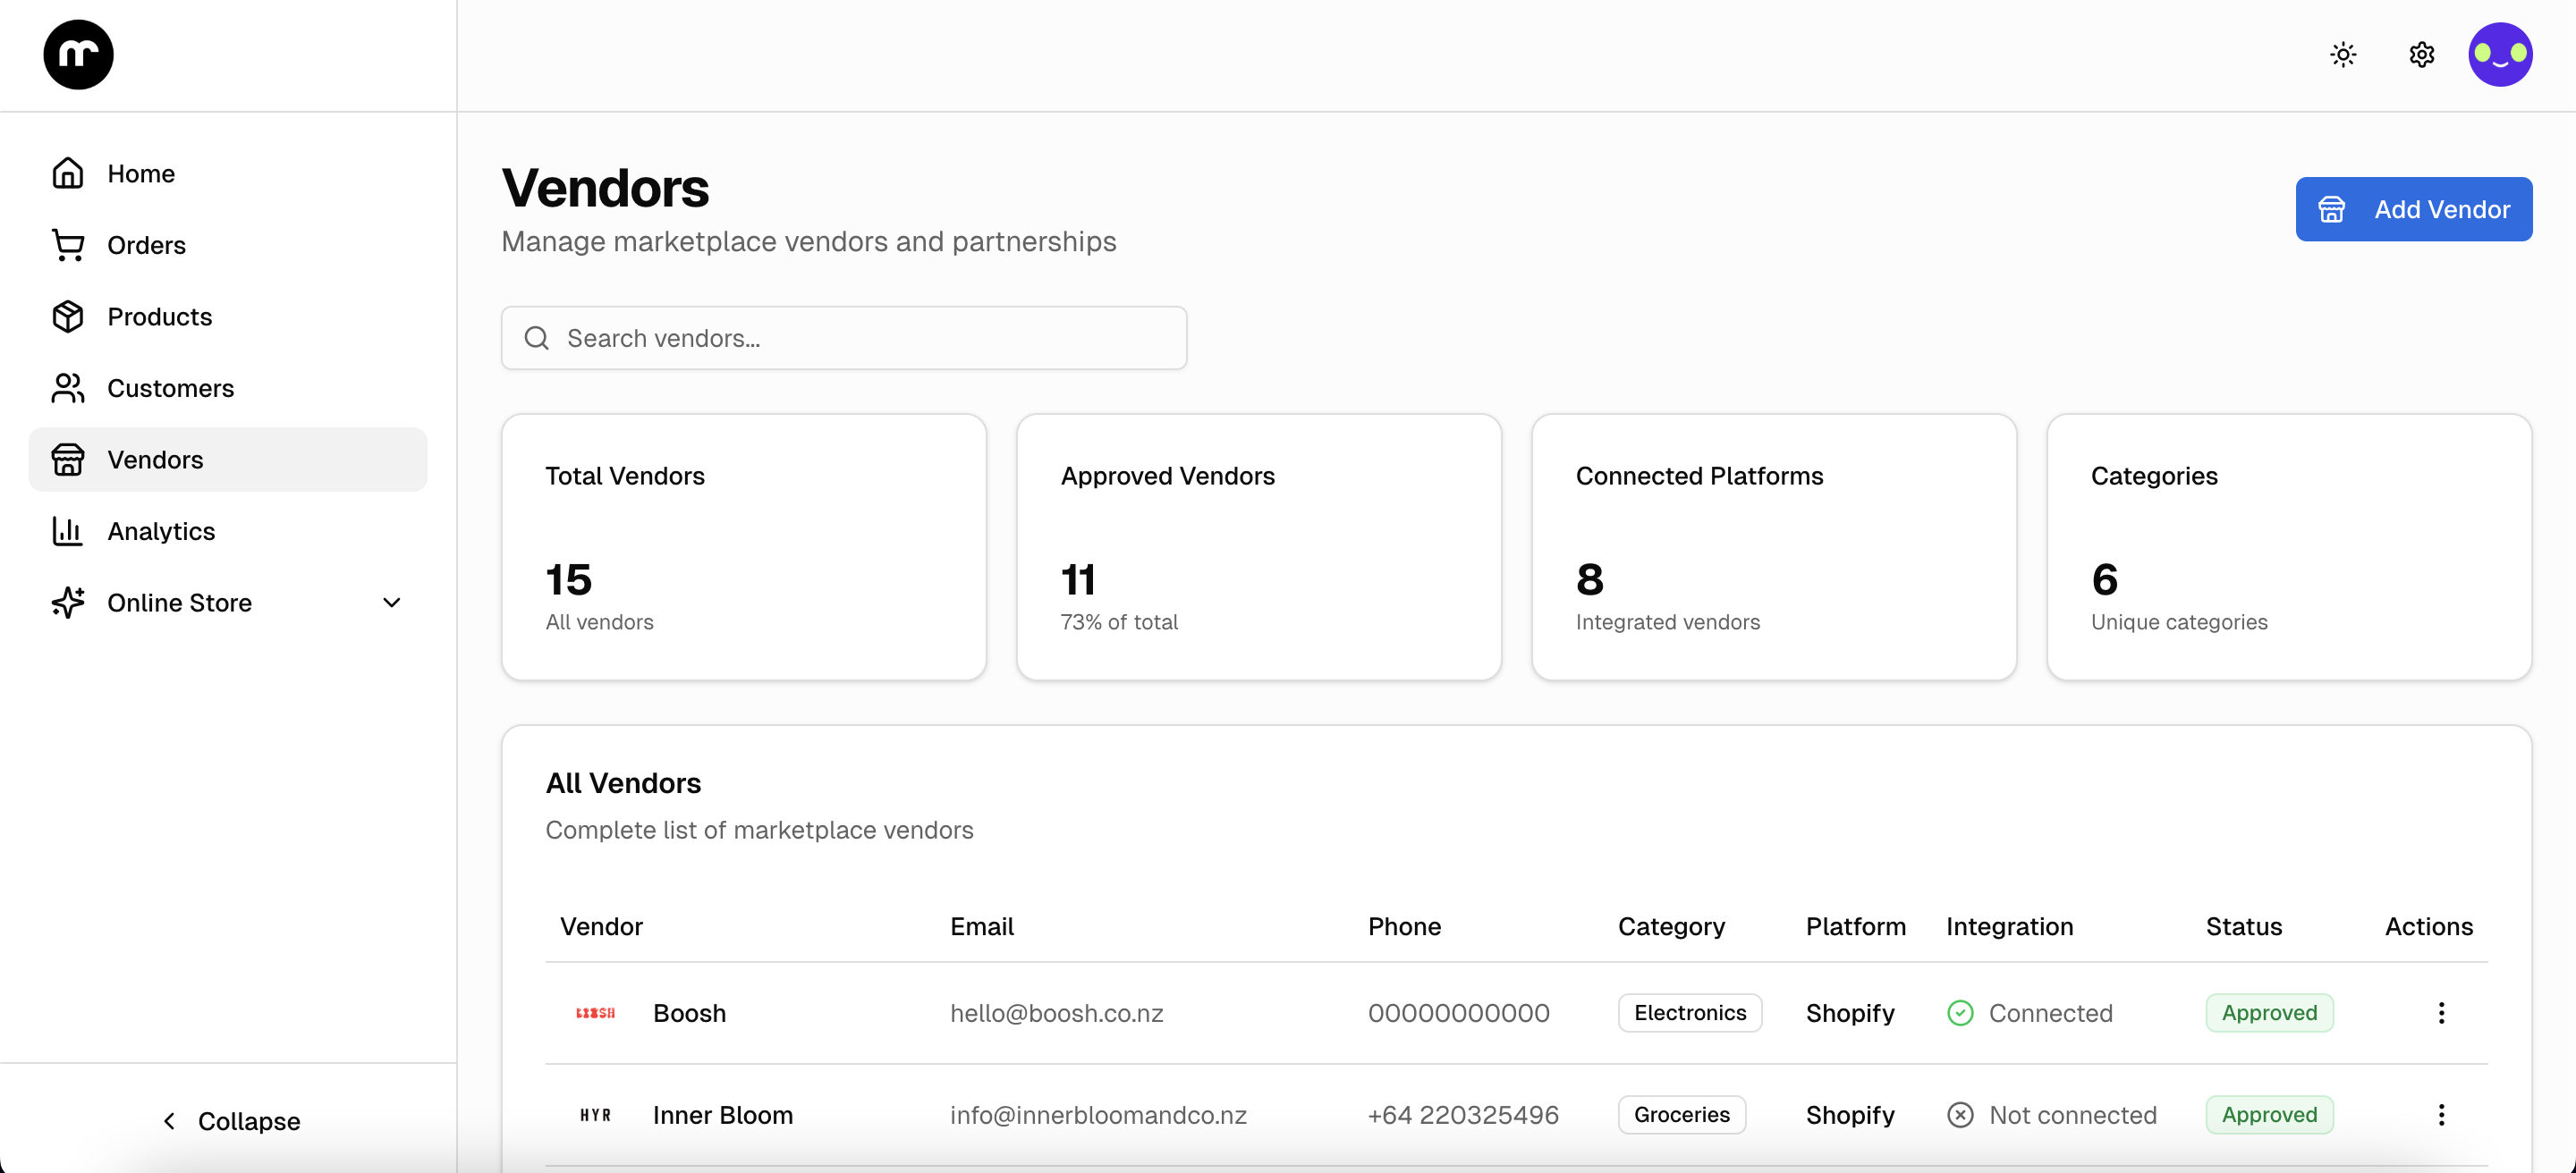This screenshot has height=1173, width=2576.
Task: Click the Add Vendor button
Action: pos(2413,209)
